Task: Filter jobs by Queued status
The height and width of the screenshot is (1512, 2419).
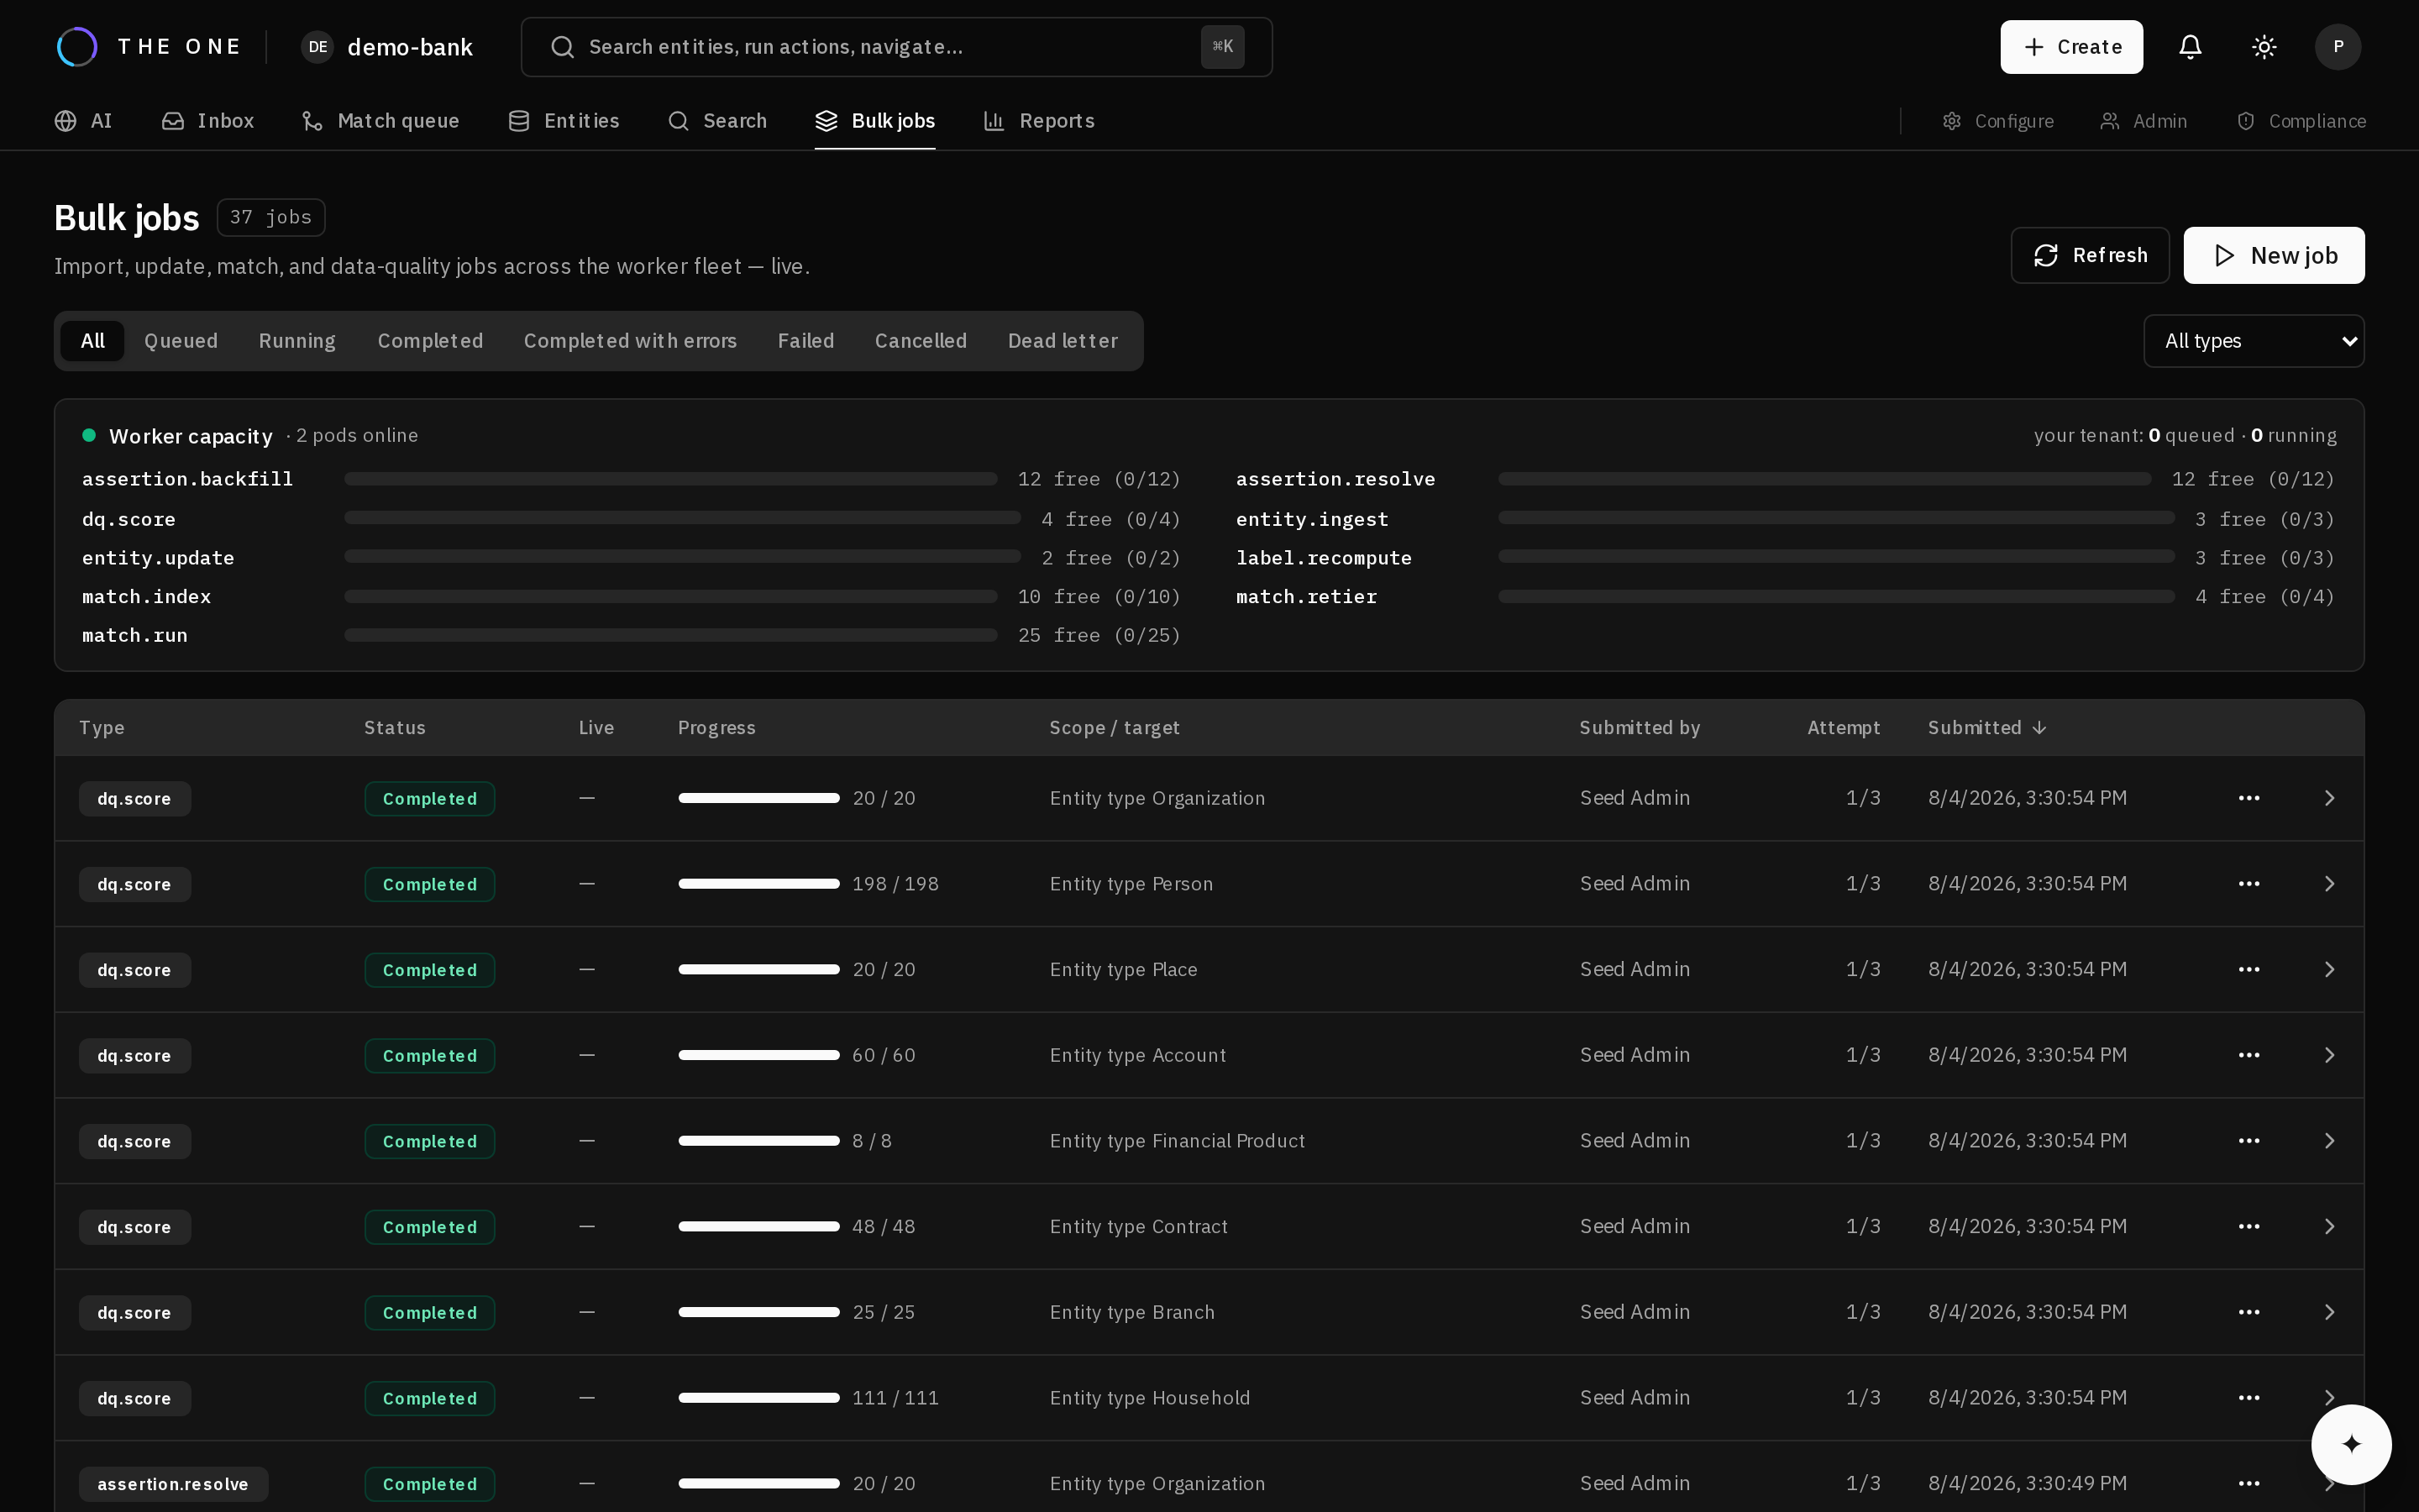Action: pos(181,341)
